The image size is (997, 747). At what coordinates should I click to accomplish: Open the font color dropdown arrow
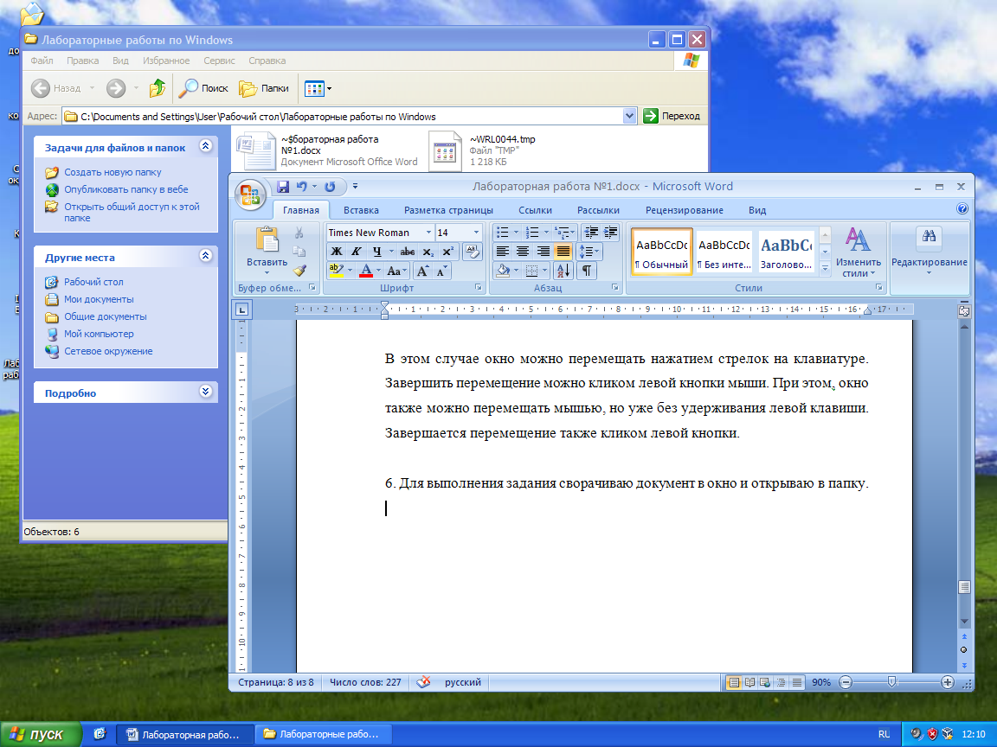378,271
